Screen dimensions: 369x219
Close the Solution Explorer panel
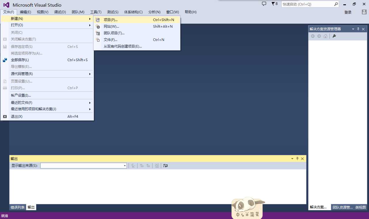[363, 29]
